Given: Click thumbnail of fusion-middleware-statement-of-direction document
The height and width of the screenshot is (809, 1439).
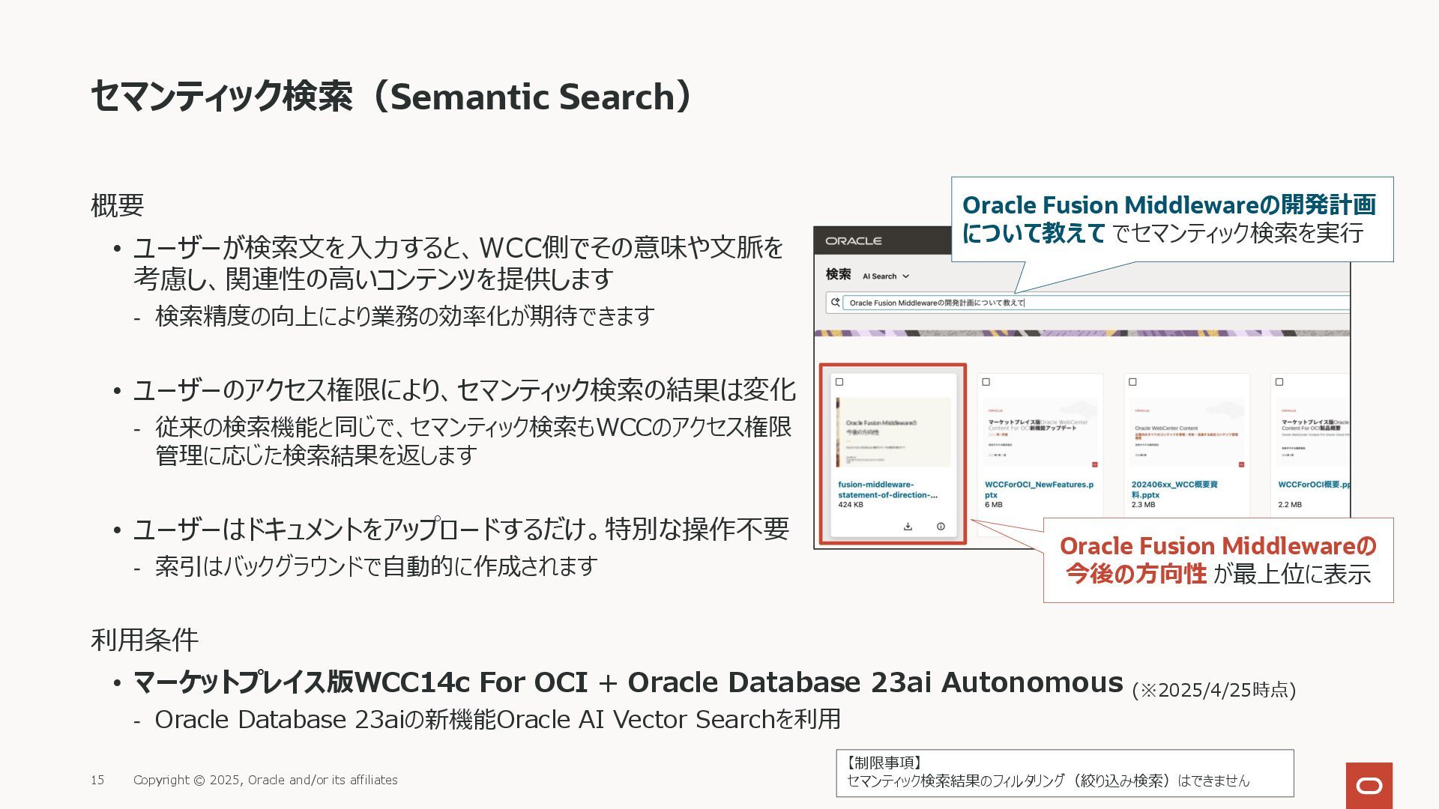Looking at the screenshot, I should [893, 432].
